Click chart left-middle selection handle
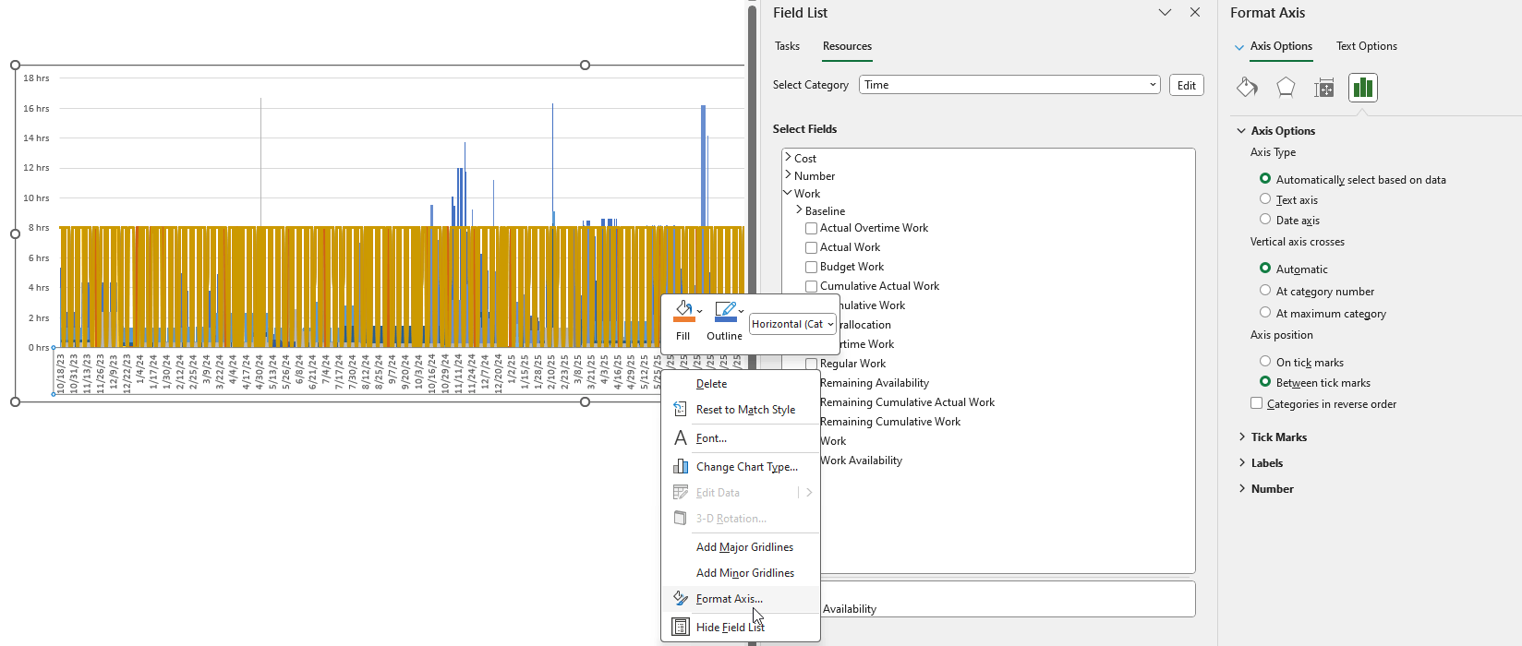The height and width of the screenshot is (646, 1522). tap(15, 233)
